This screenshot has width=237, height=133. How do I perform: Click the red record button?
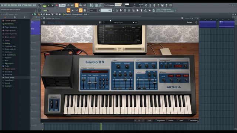(57, 5)
